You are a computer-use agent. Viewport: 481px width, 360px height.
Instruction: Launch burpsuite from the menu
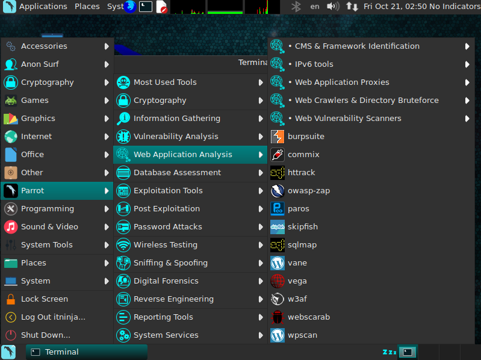(x=371, y=137)
